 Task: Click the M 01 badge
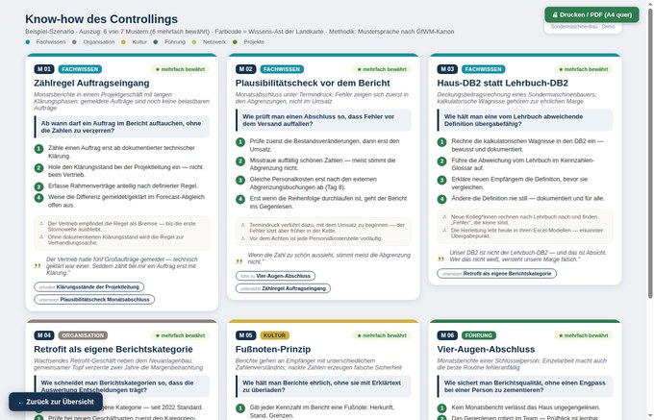click(44, 69)
